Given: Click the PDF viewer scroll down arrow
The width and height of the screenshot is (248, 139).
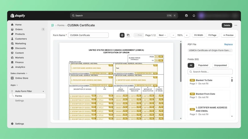Looking at the screenshot, I should pyautogui.click(x=181, y=119).
